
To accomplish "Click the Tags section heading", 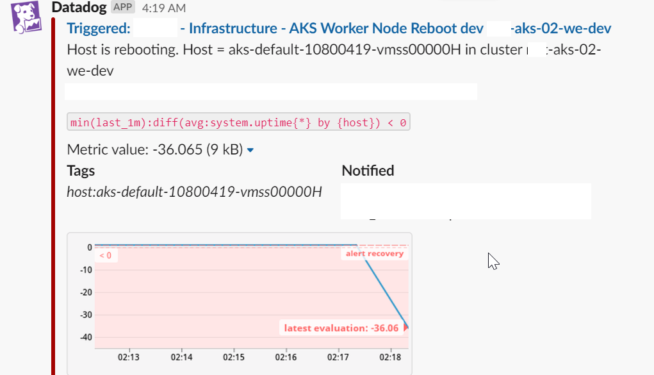I will tap(80, 171).
